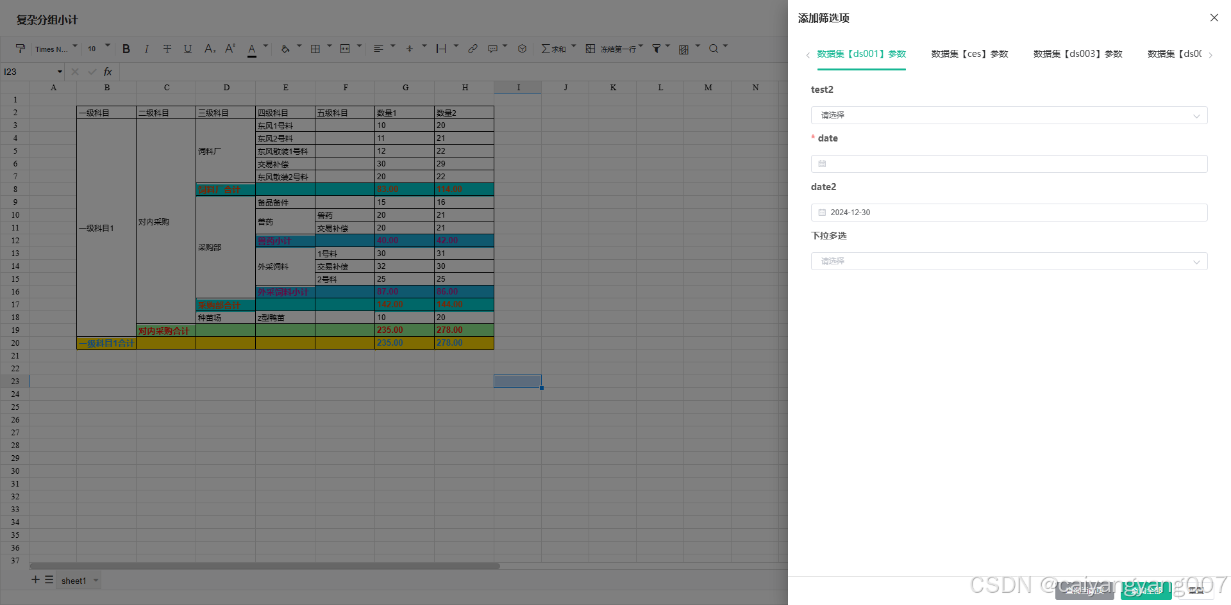Click the green 对内采购合计 cell
This screenshot has width=1231, height=605.
pos(166,330)
